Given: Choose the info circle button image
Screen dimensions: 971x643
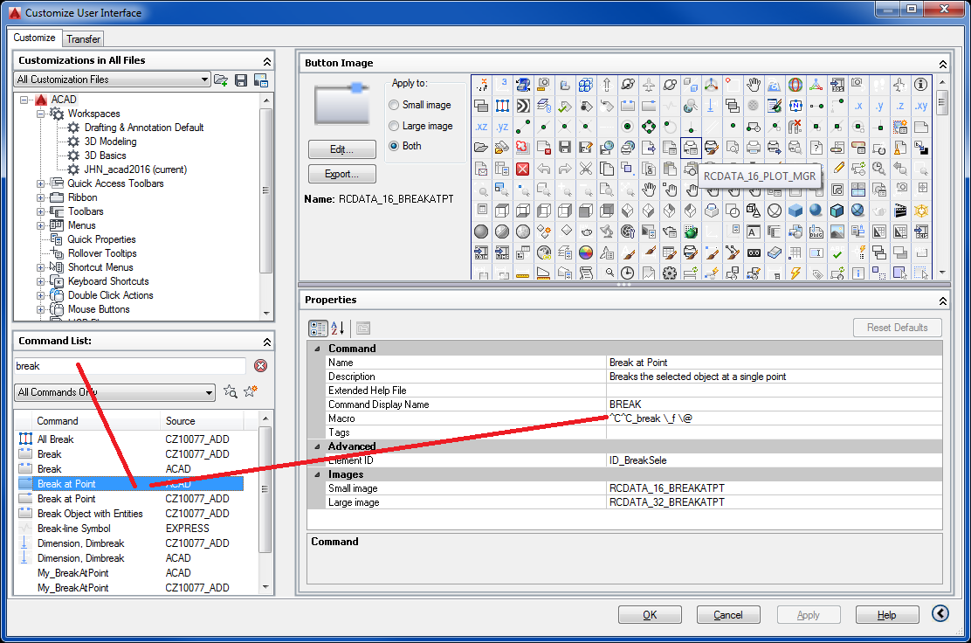Looking at the screenshot, I should tap(921, 84).
